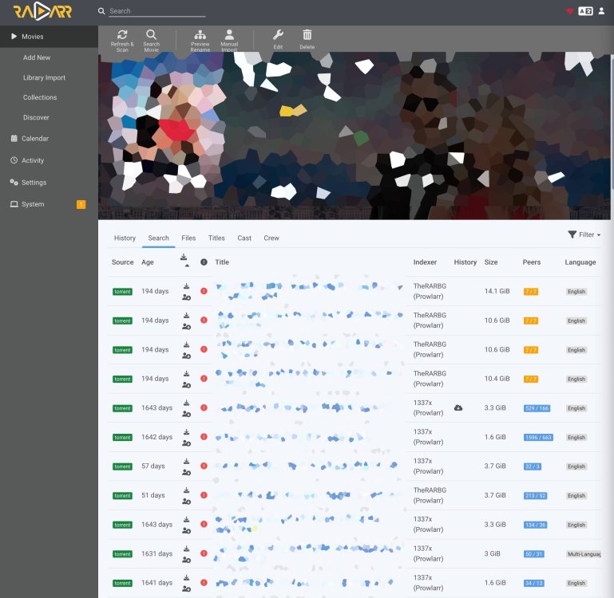The image size is (614, 598).
Task: Click download icon for 3 GiB release
Action: tap(186, 549)
